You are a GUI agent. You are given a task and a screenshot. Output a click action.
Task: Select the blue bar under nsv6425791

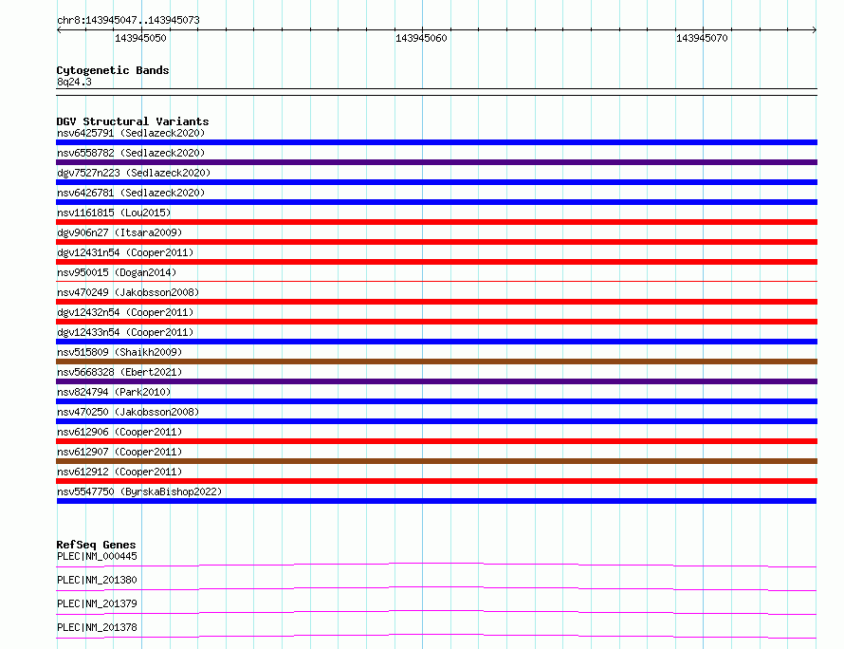pyautogui.click(x=436, y=142)
